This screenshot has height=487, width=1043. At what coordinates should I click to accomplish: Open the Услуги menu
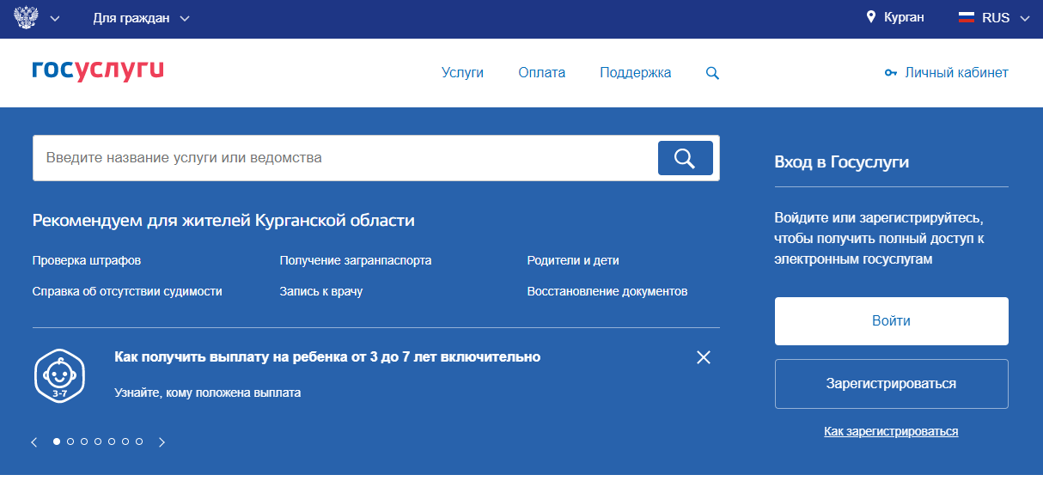(462, 73)
